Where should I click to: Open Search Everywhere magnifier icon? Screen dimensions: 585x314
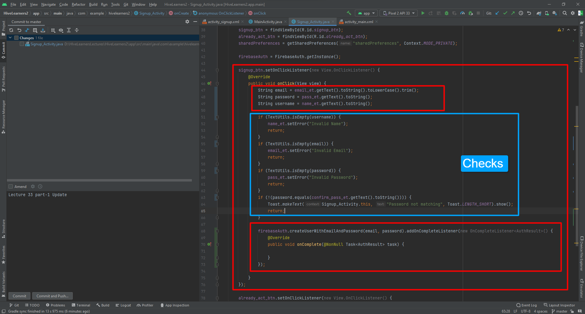pos(564,13)
